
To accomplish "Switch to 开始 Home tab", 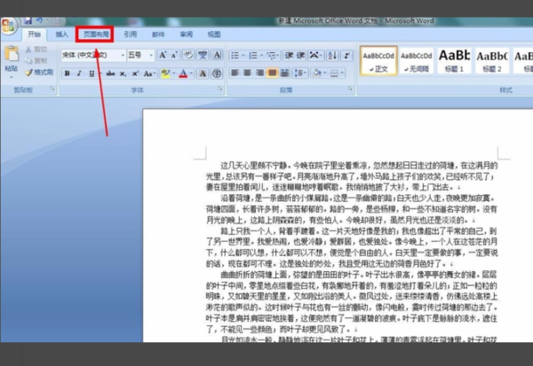I will tap(34, 35).
